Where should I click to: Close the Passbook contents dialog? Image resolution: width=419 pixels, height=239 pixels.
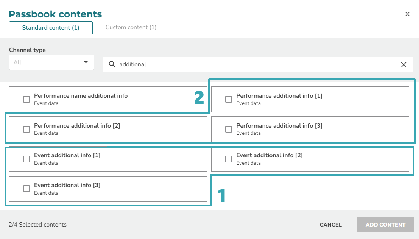point(407,14)
